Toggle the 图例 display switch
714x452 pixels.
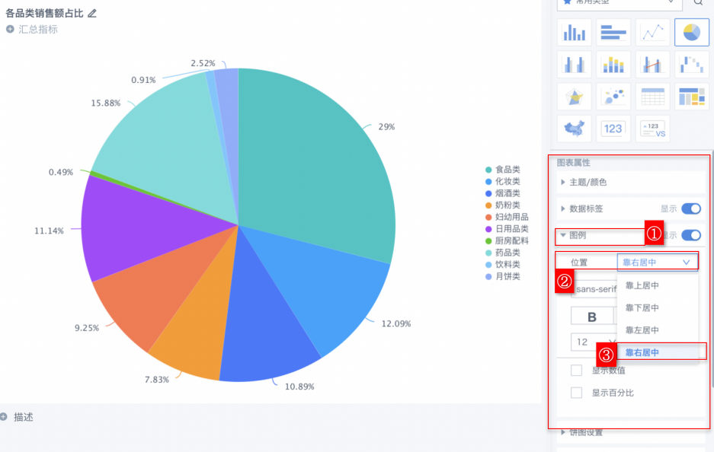(690, 235)
